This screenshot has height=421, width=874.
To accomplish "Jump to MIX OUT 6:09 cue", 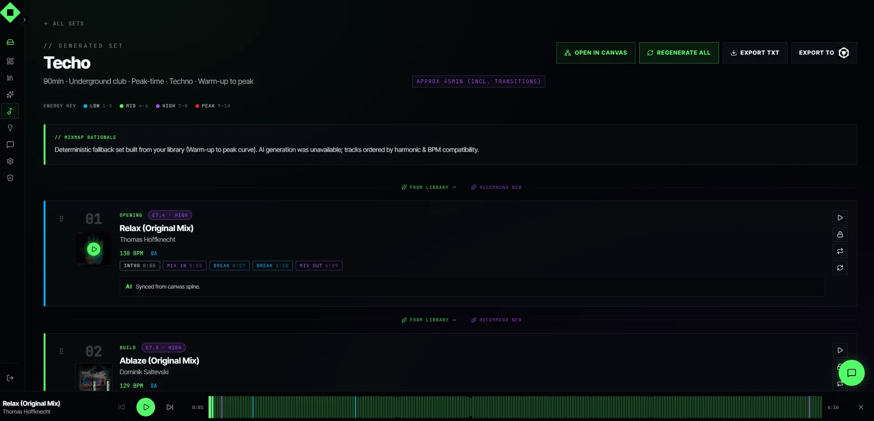I will tap(319, 266).
